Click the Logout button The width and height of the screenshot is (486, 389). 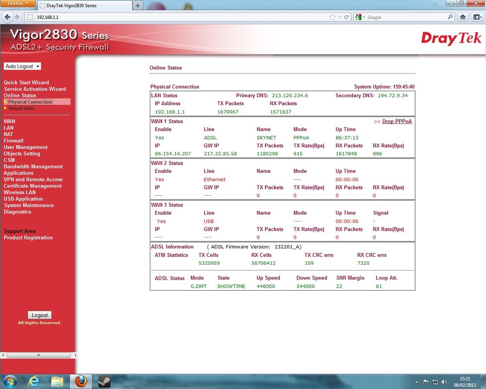(x=39, y=315)
